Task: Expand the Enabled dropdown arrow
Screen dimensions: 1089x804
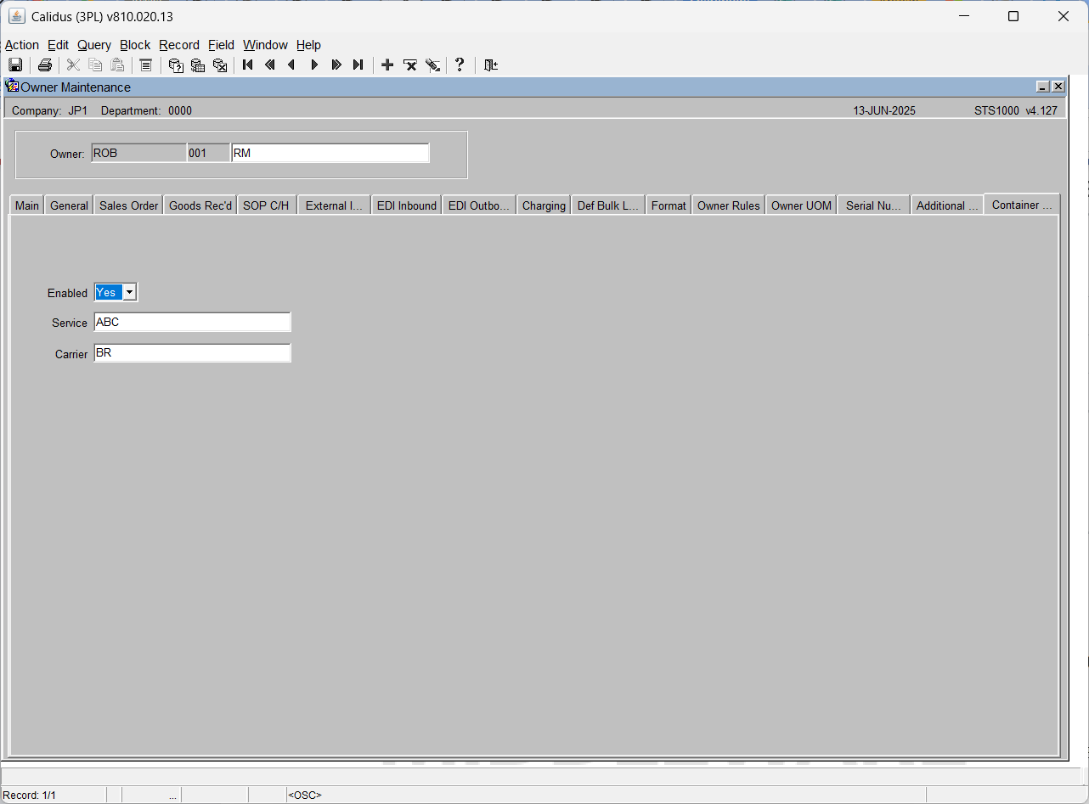Action: pos(129,292)
